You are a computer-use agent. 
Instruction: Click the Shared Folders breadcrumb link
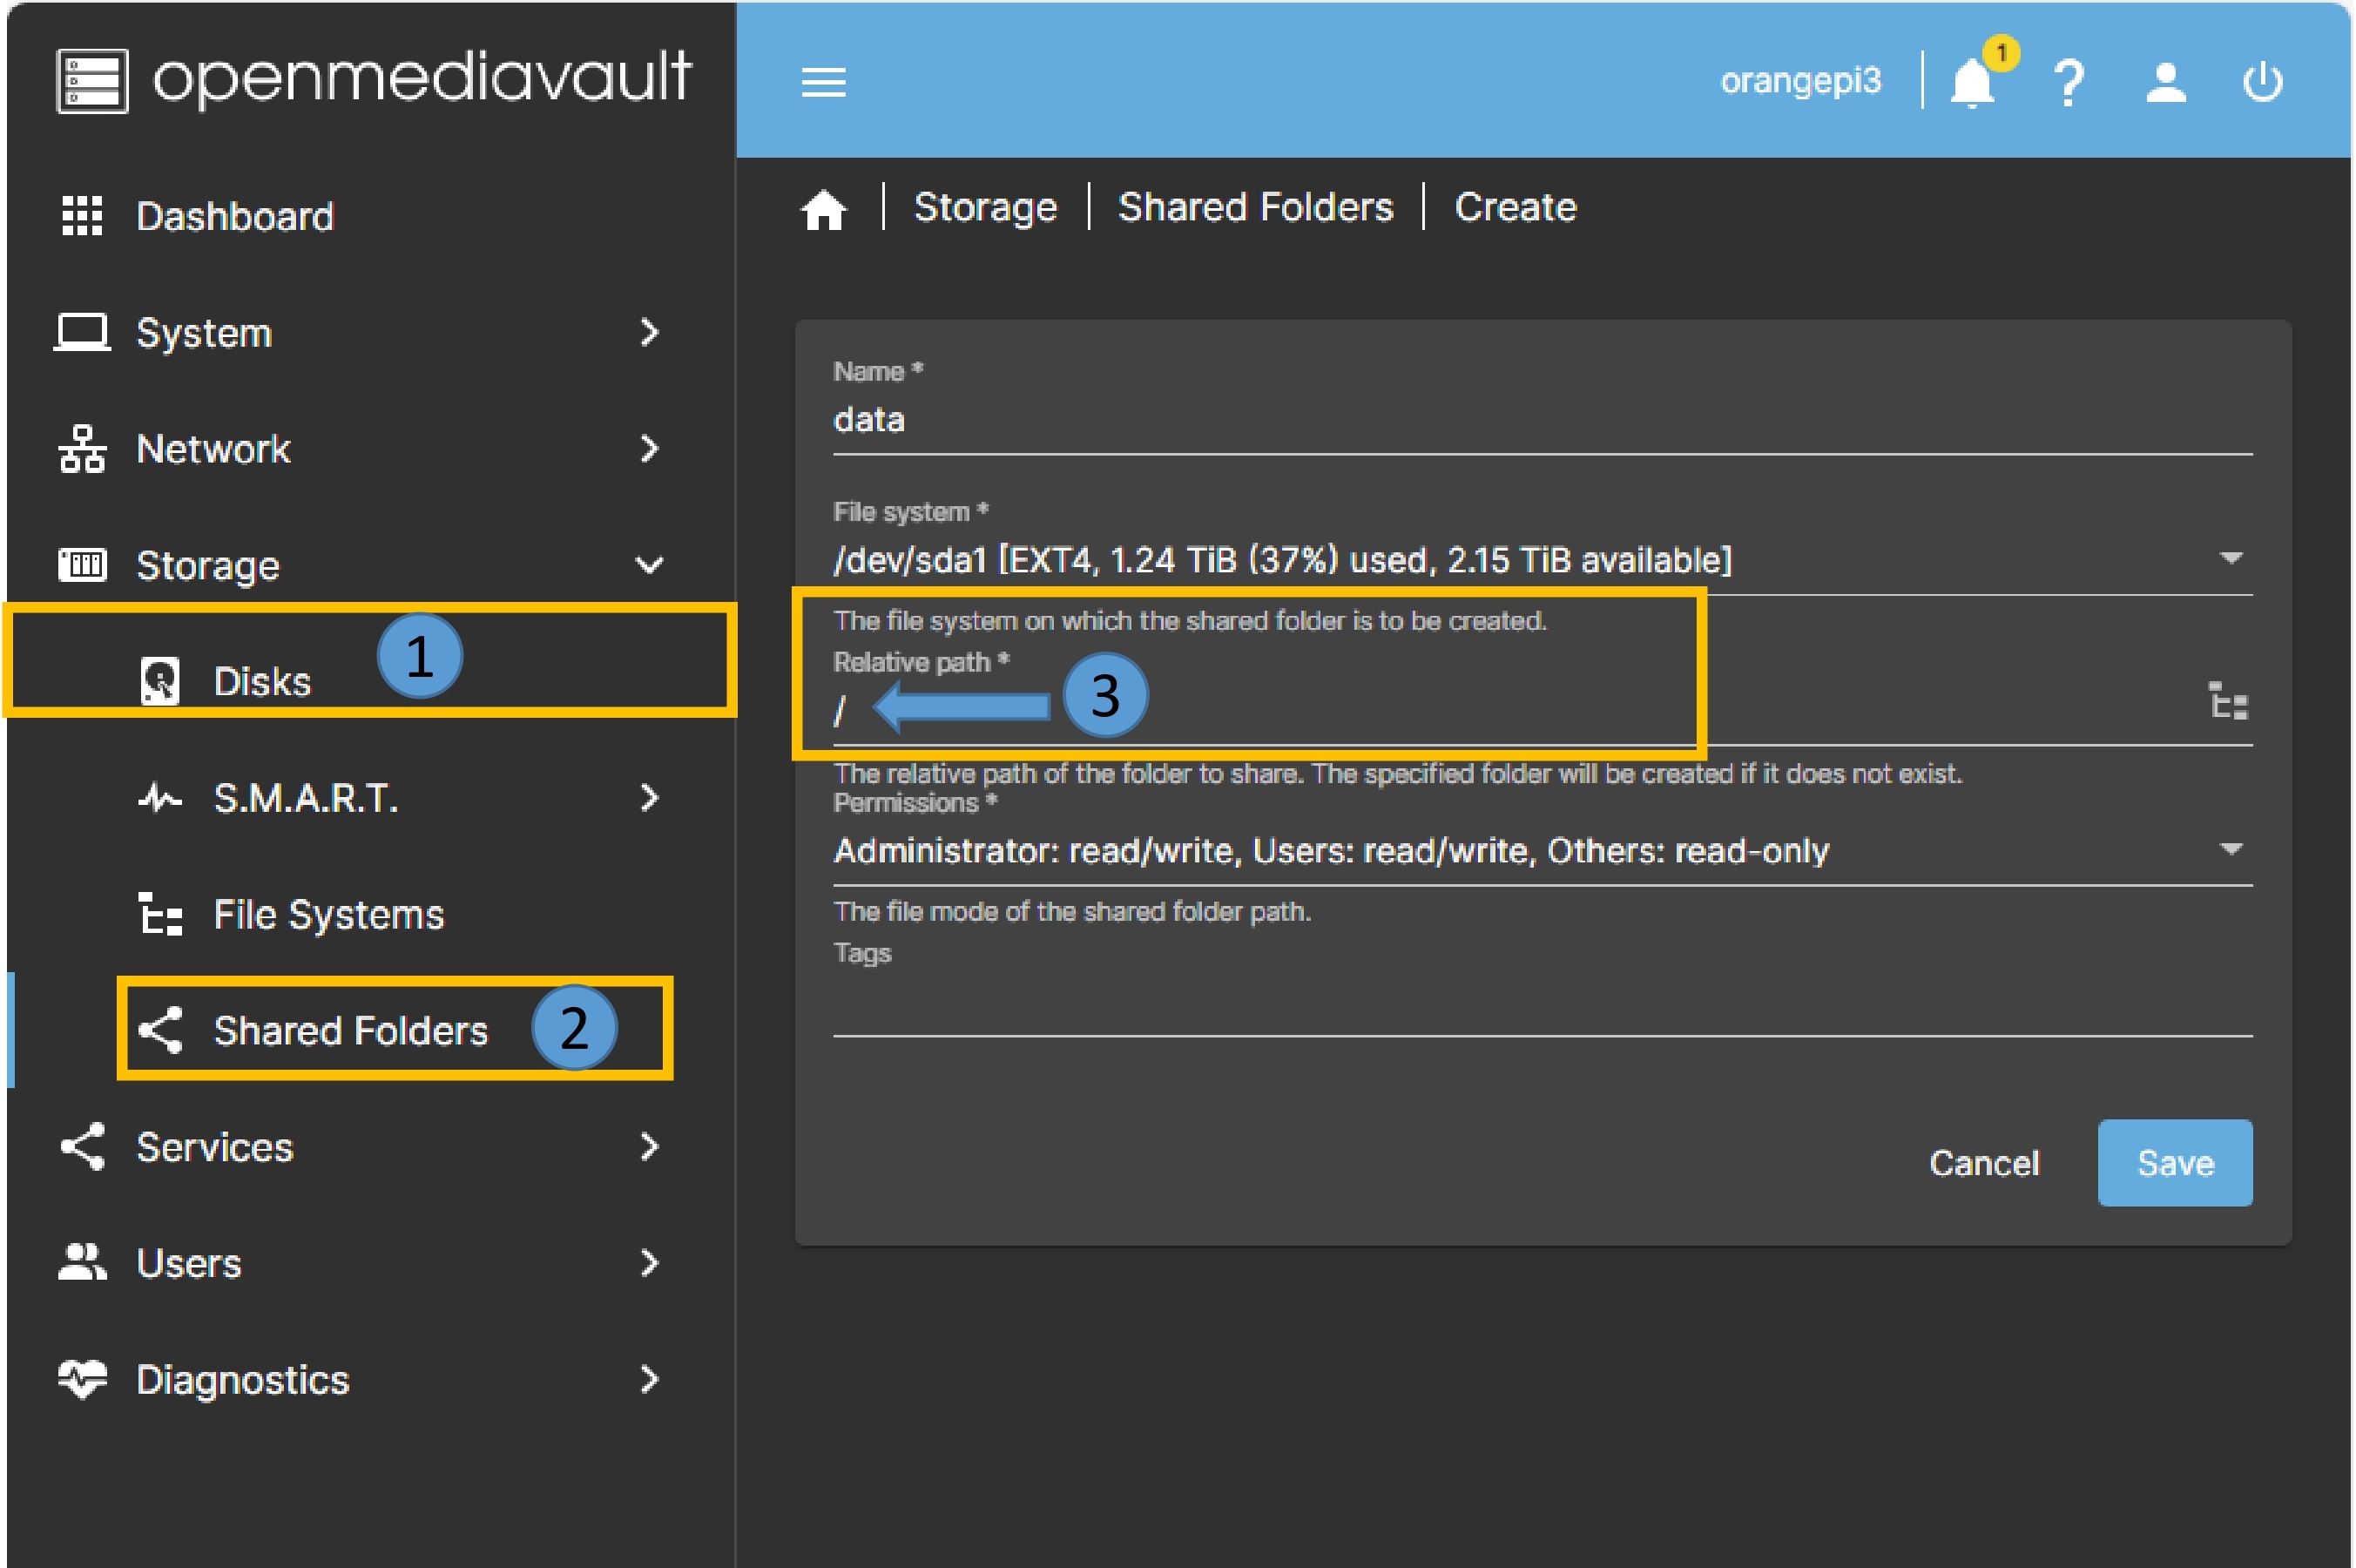tap(1254, 207)
